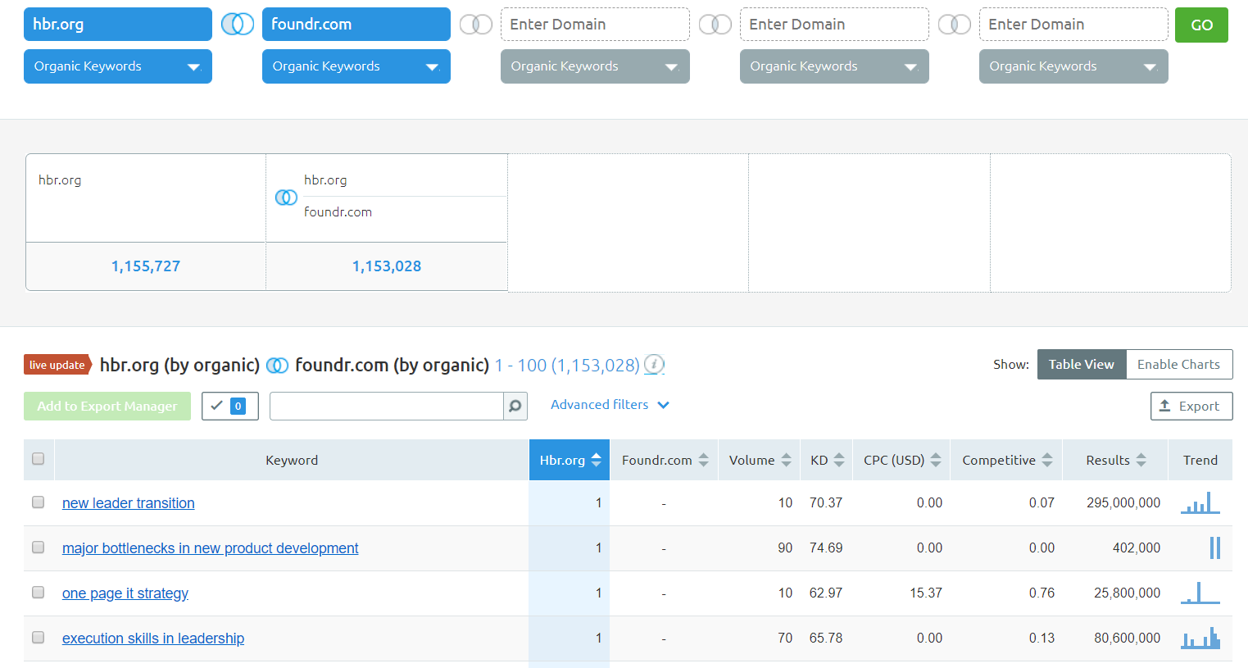
Task: Check the box for new leader transition
Action: [38, 502]
